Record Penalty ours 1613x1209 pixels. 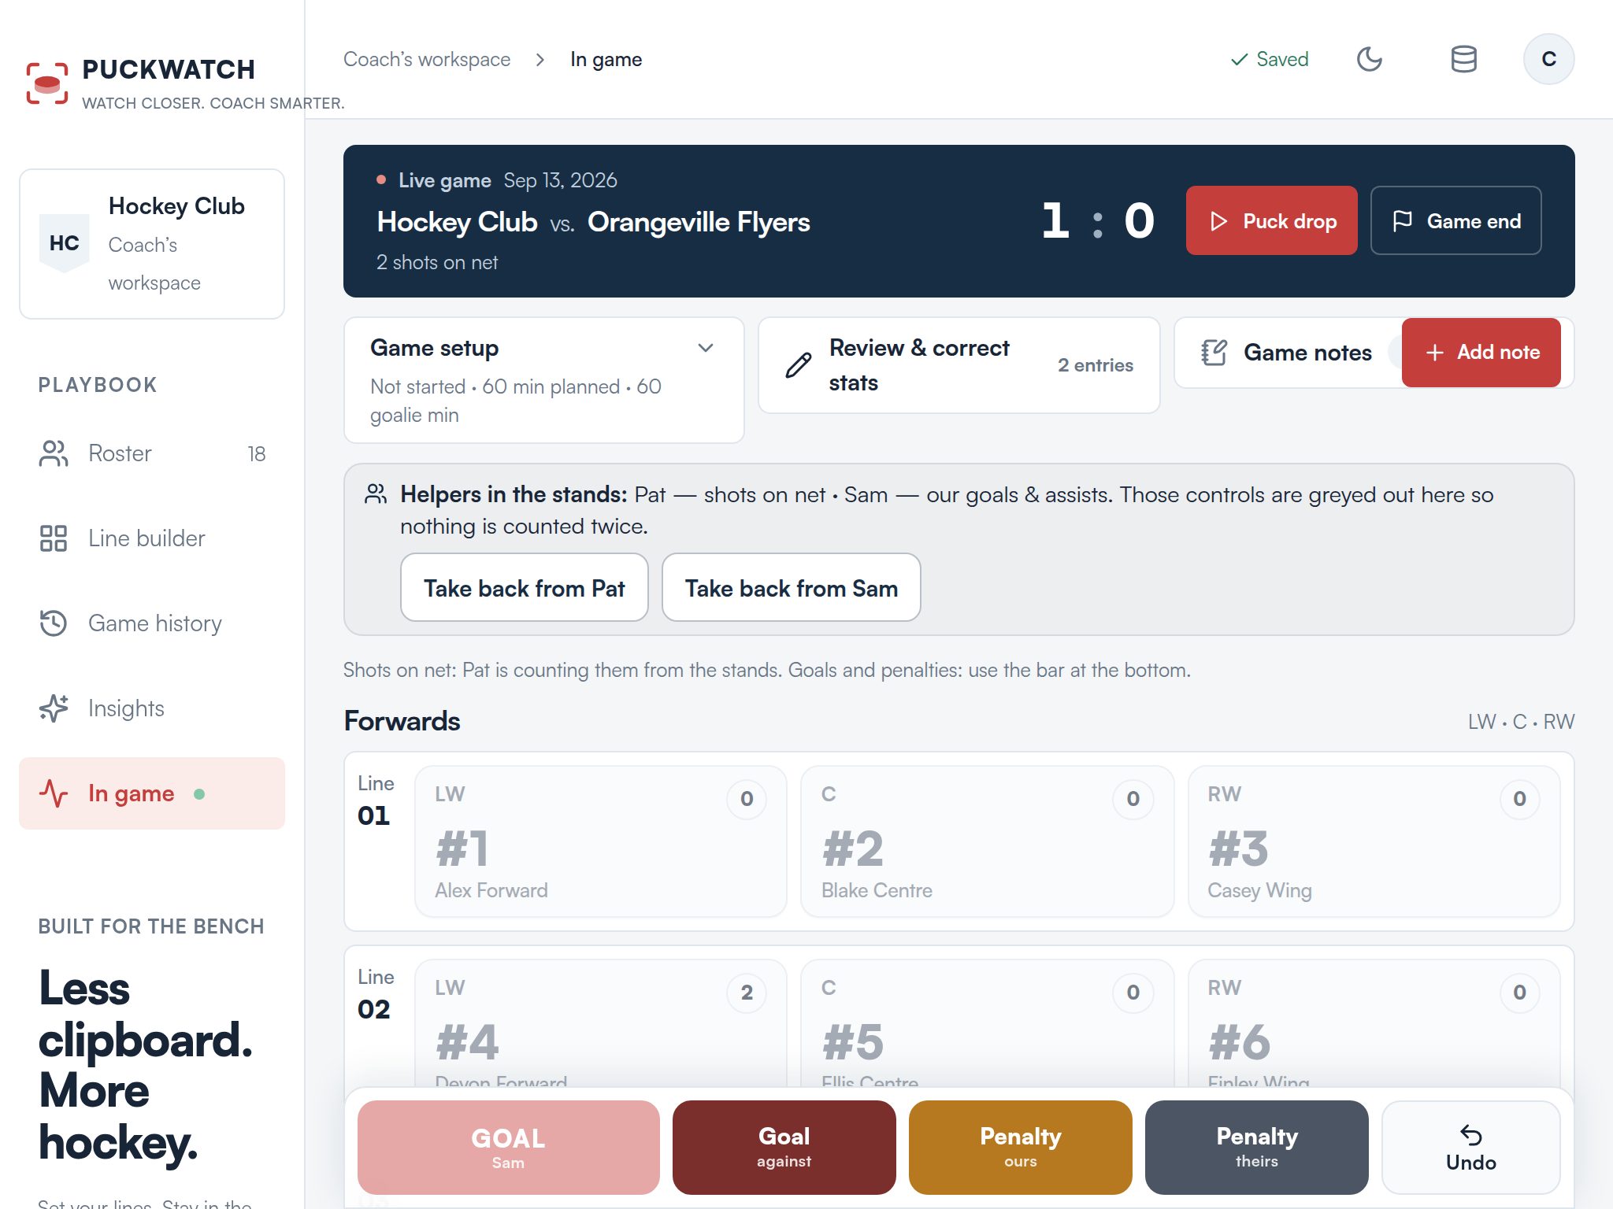[1020, 1148]
